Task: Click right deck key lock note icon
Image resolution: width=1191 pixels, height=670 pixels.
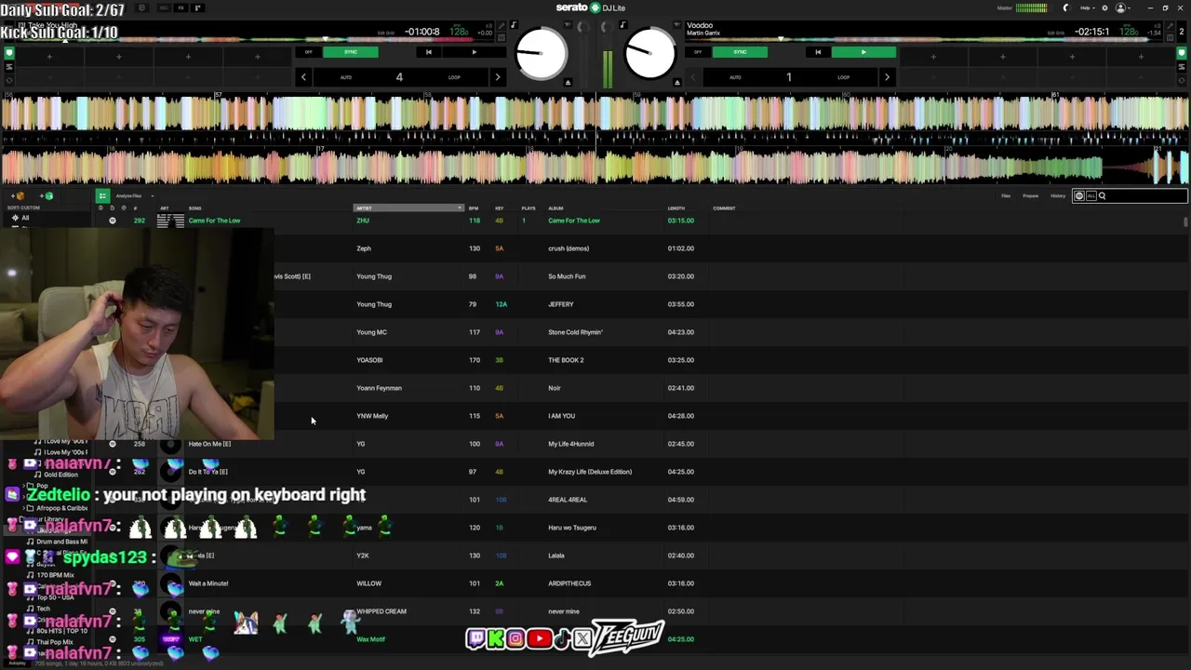Action: (622, 25)
